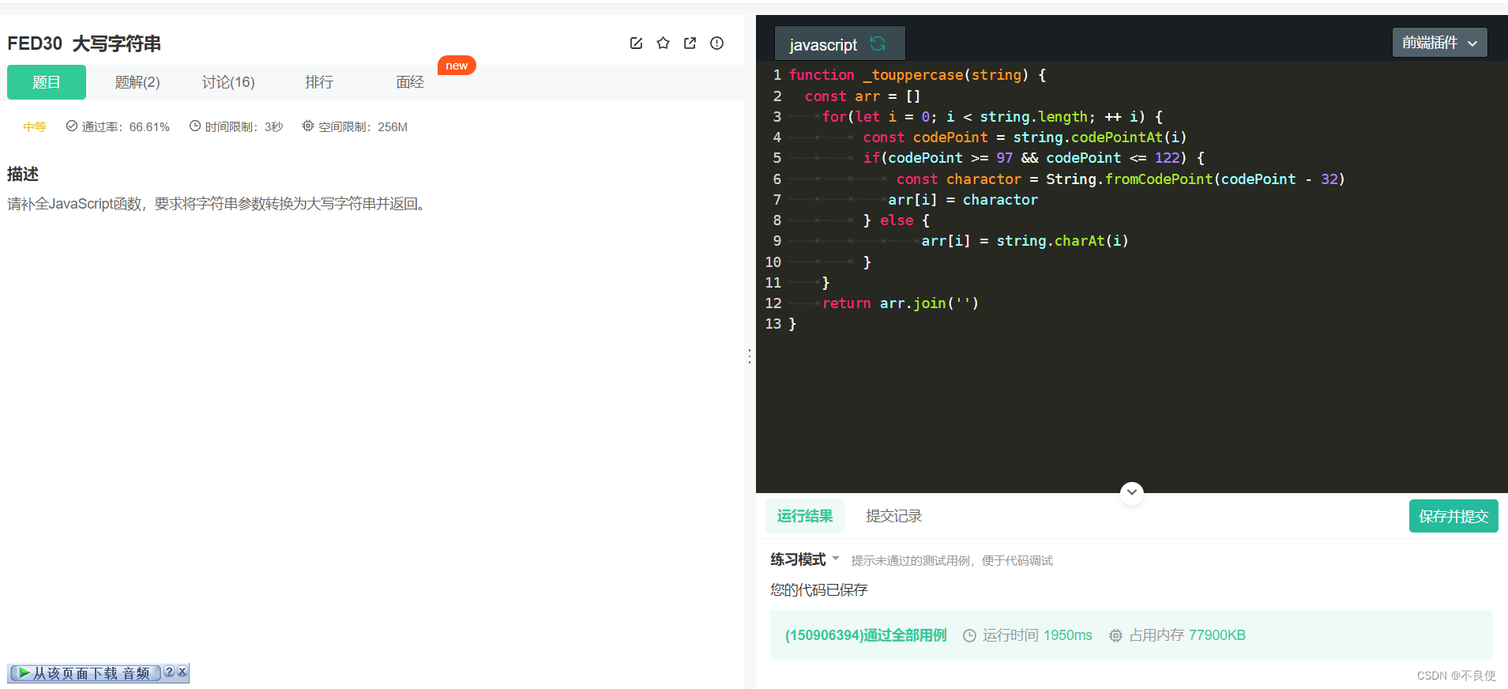The height and width of the screenshot is (689, 1508).
Task: Select the 题目 tab
Action: [x=47, y=82]
